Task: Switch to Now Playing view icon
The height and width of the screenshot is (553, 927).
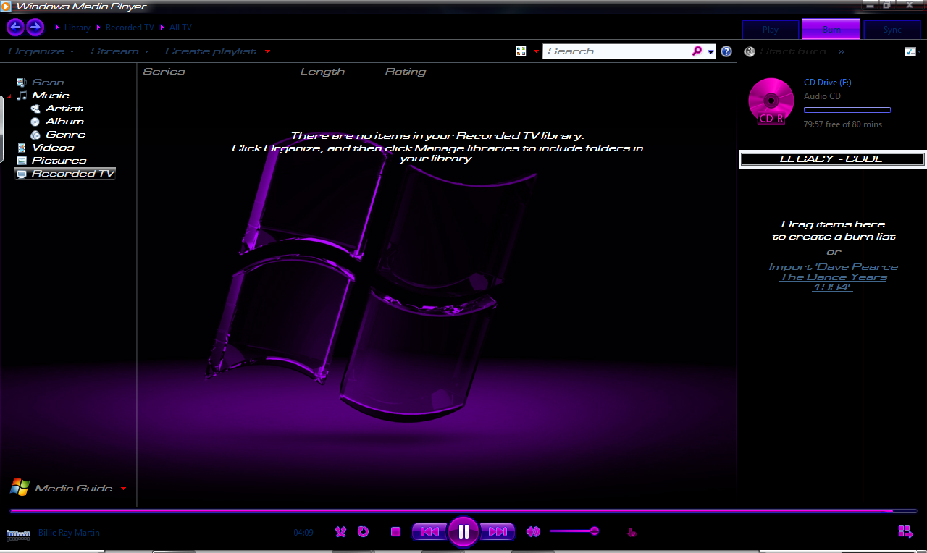Action: click(x=905, y=532)
